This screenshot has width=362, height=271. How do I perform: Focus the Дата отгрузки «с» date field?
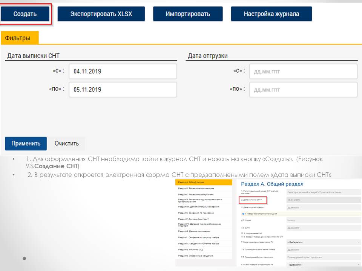tap(303, 71)
